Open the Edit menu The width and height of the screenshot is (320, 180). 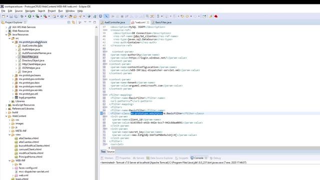(10, 11)
